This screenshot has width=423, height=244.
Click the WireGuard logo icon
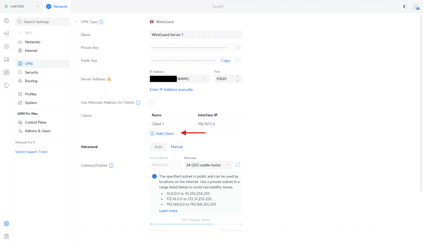[152, 22]
